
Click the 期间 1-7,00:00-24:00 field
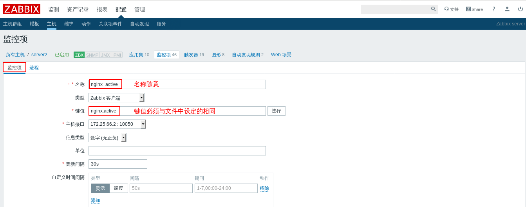pos(226,188)
